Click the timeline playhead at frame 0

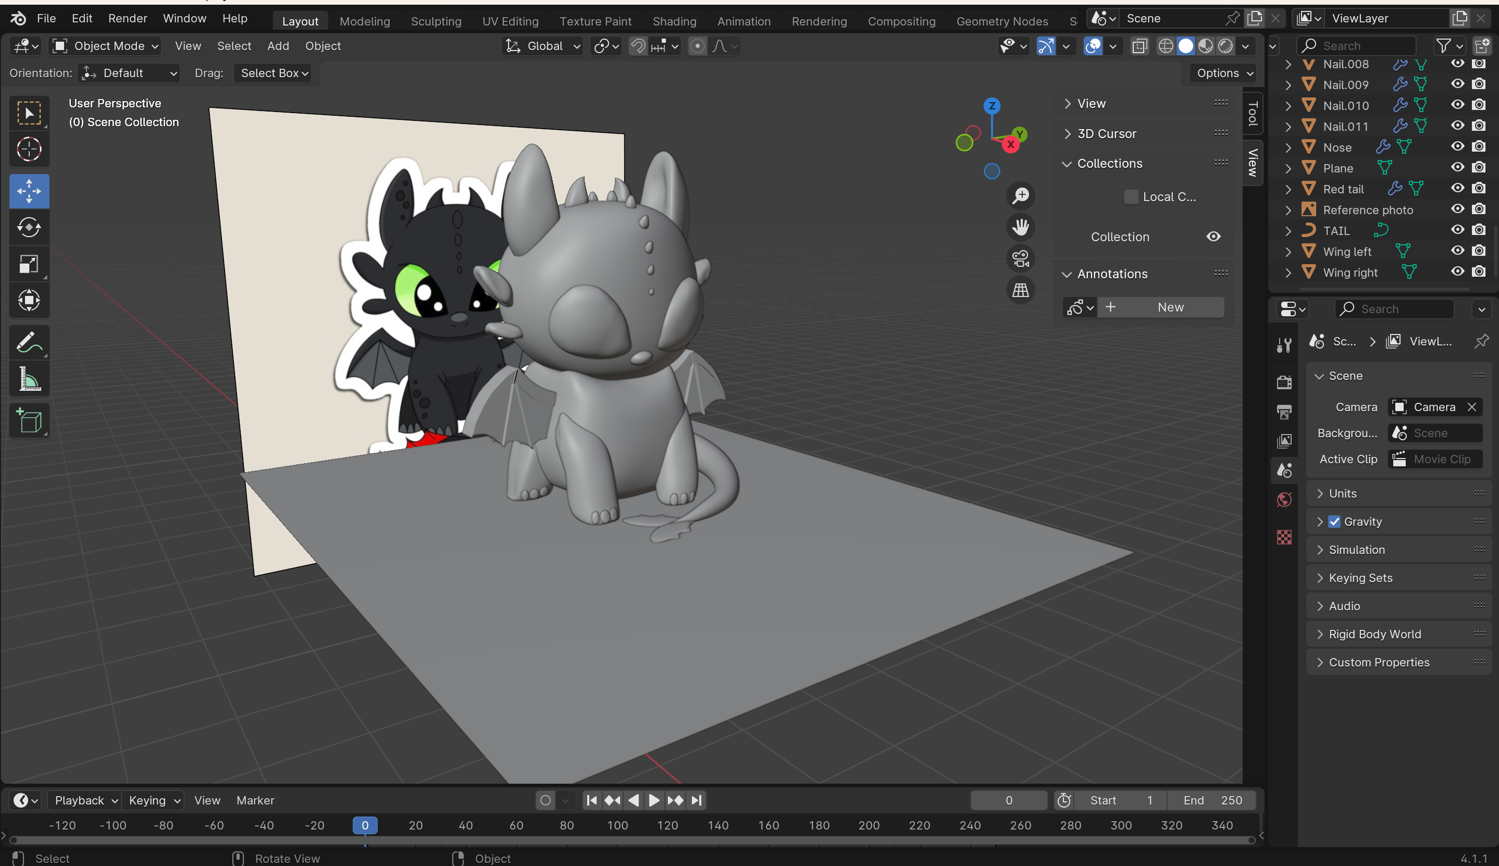365,825
